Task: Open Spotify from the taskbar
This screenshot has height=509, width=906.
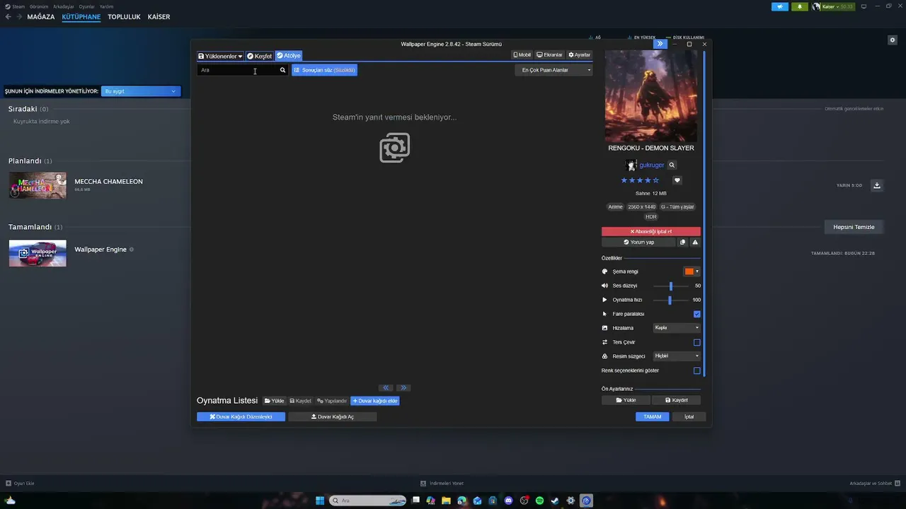Action: (x=539, y=501)
